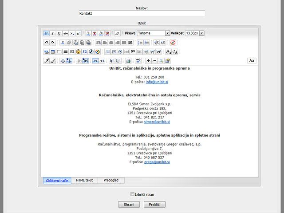This screenshot has width=284, height=213.
Task: Insert a table
Action: point(53,52)
